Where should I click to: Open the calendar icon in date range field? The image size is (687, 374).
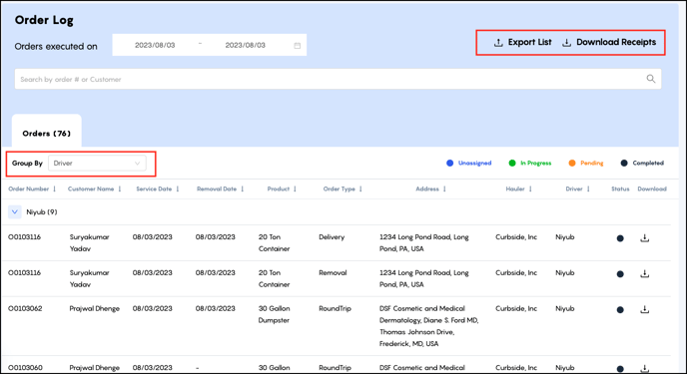coord(297,46)
